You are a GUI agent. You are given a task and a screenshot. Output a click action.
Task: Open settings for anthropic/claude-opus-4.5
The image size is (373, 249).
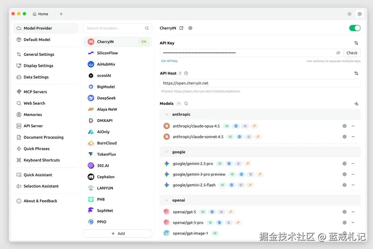click(x=344, y=126)
